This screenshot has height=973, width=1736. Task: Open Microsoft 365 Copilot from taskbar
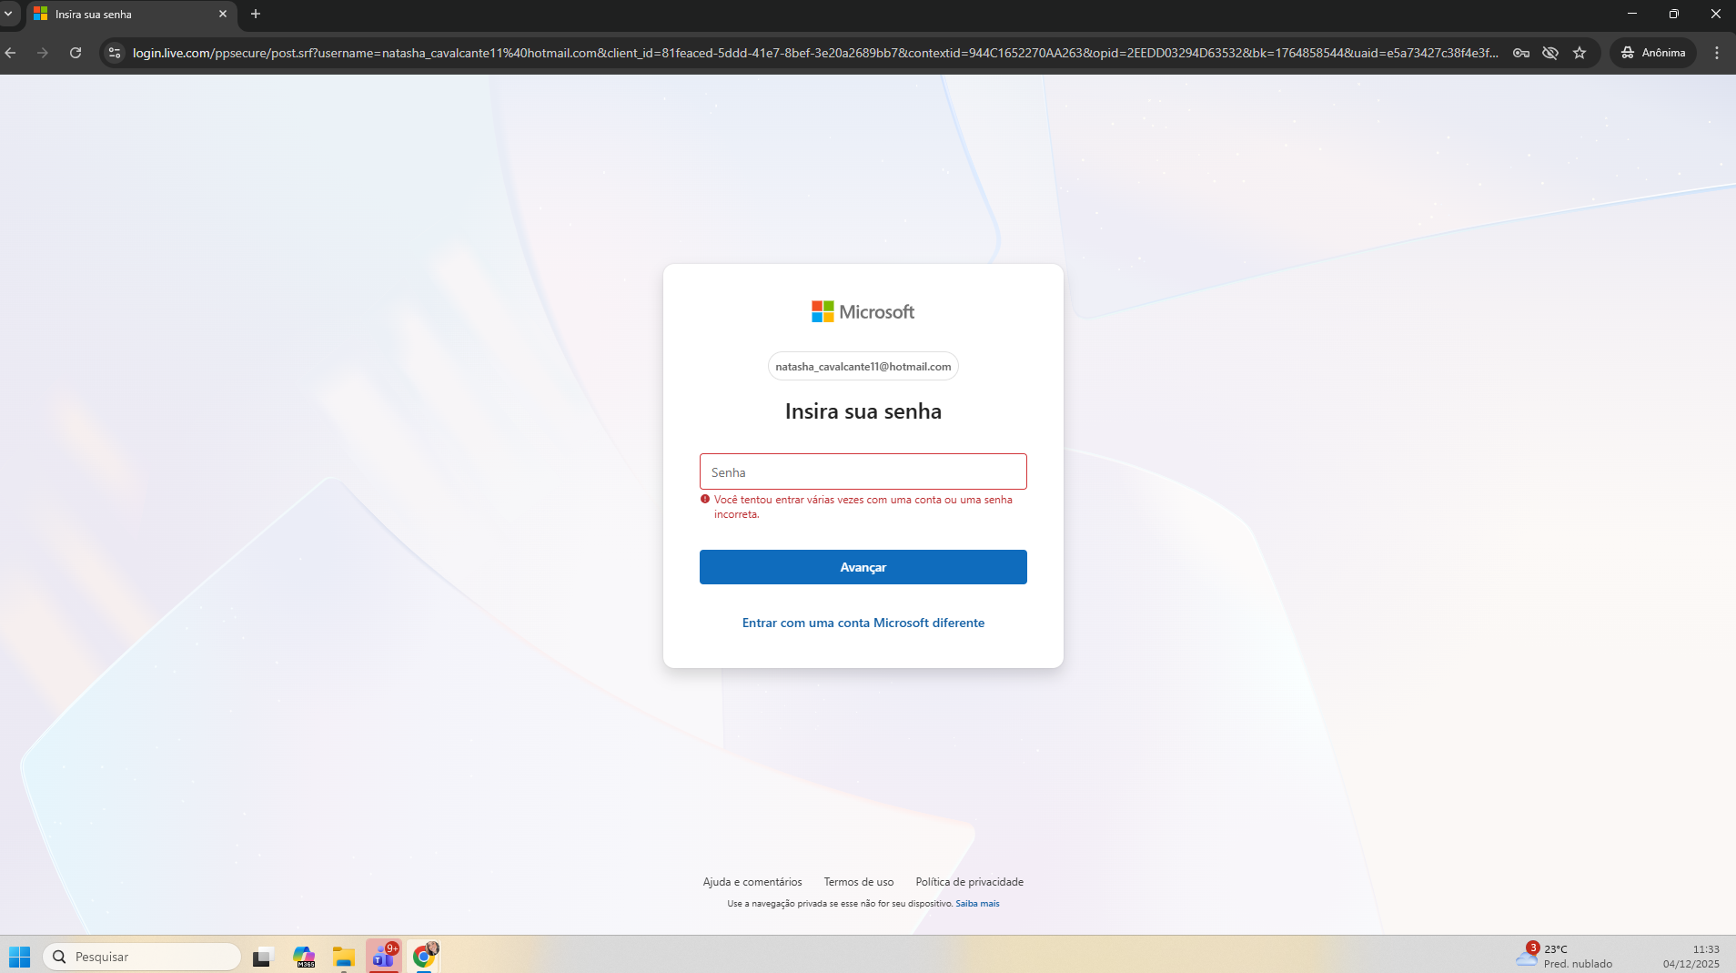(x=304, y=957)
